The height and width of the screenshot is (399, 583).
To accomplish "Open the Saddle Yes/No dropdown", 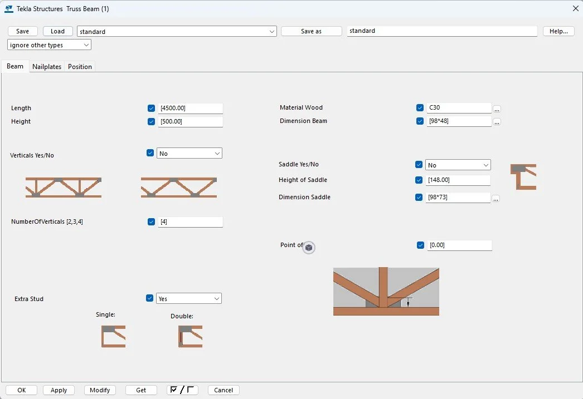I will [458, 165].
